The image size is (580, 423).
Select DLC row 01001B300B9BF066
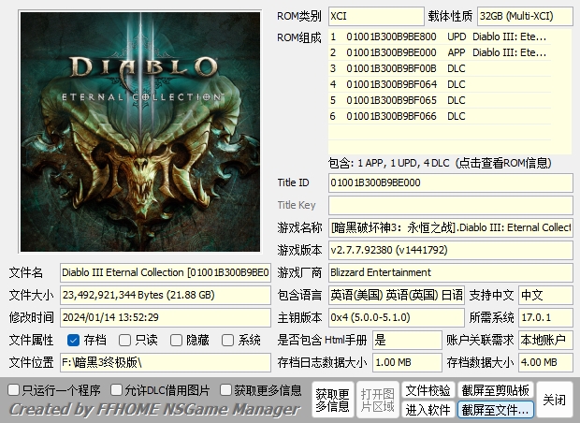point(440,117)
